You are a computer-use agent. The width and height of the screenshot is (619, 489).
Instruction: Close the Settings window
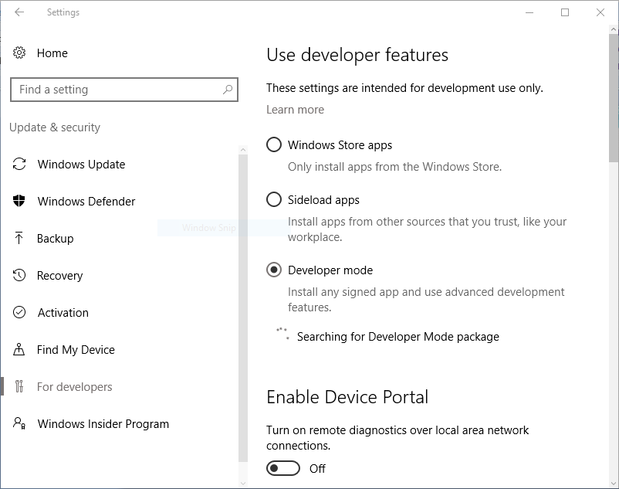point(600,12)
